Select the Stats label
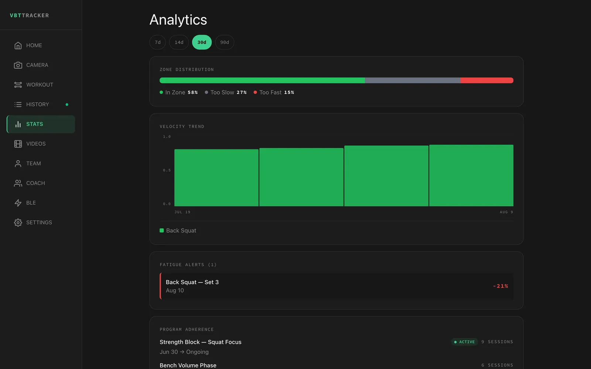 click(34, 124)
